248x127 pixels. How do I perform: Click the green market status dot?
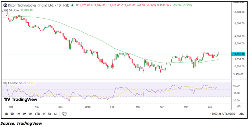73,5
